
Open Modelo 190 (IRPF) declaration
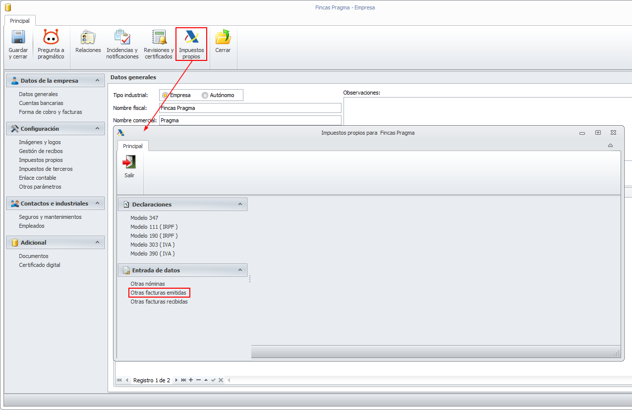(154, 236)
